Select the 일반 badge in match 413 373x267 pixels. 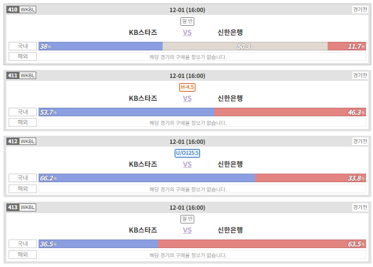coord(187,219)
